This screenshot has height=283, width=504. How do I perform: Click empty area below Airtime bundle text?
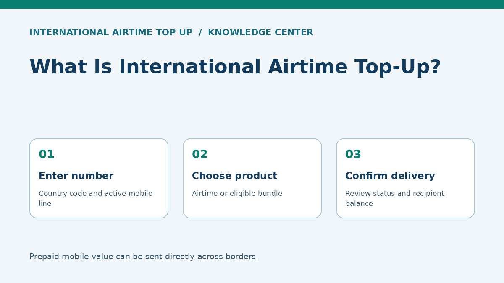252,208
